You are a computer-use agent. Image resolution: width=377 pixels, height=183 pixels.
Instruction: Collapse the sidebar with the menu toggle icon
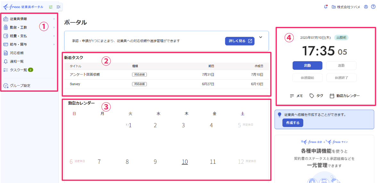58,7
